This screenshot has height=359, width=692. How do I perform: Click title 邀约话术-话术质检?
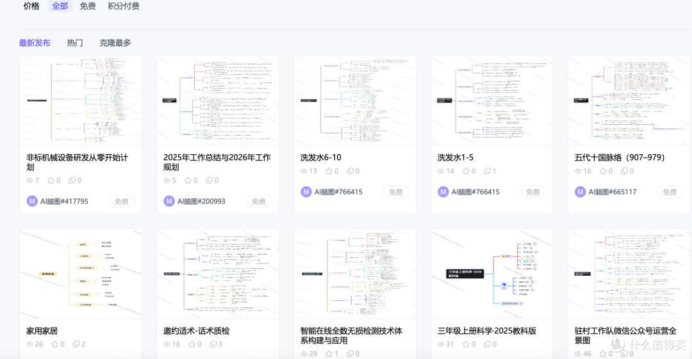pyautogui.click(x=197, y=331)
